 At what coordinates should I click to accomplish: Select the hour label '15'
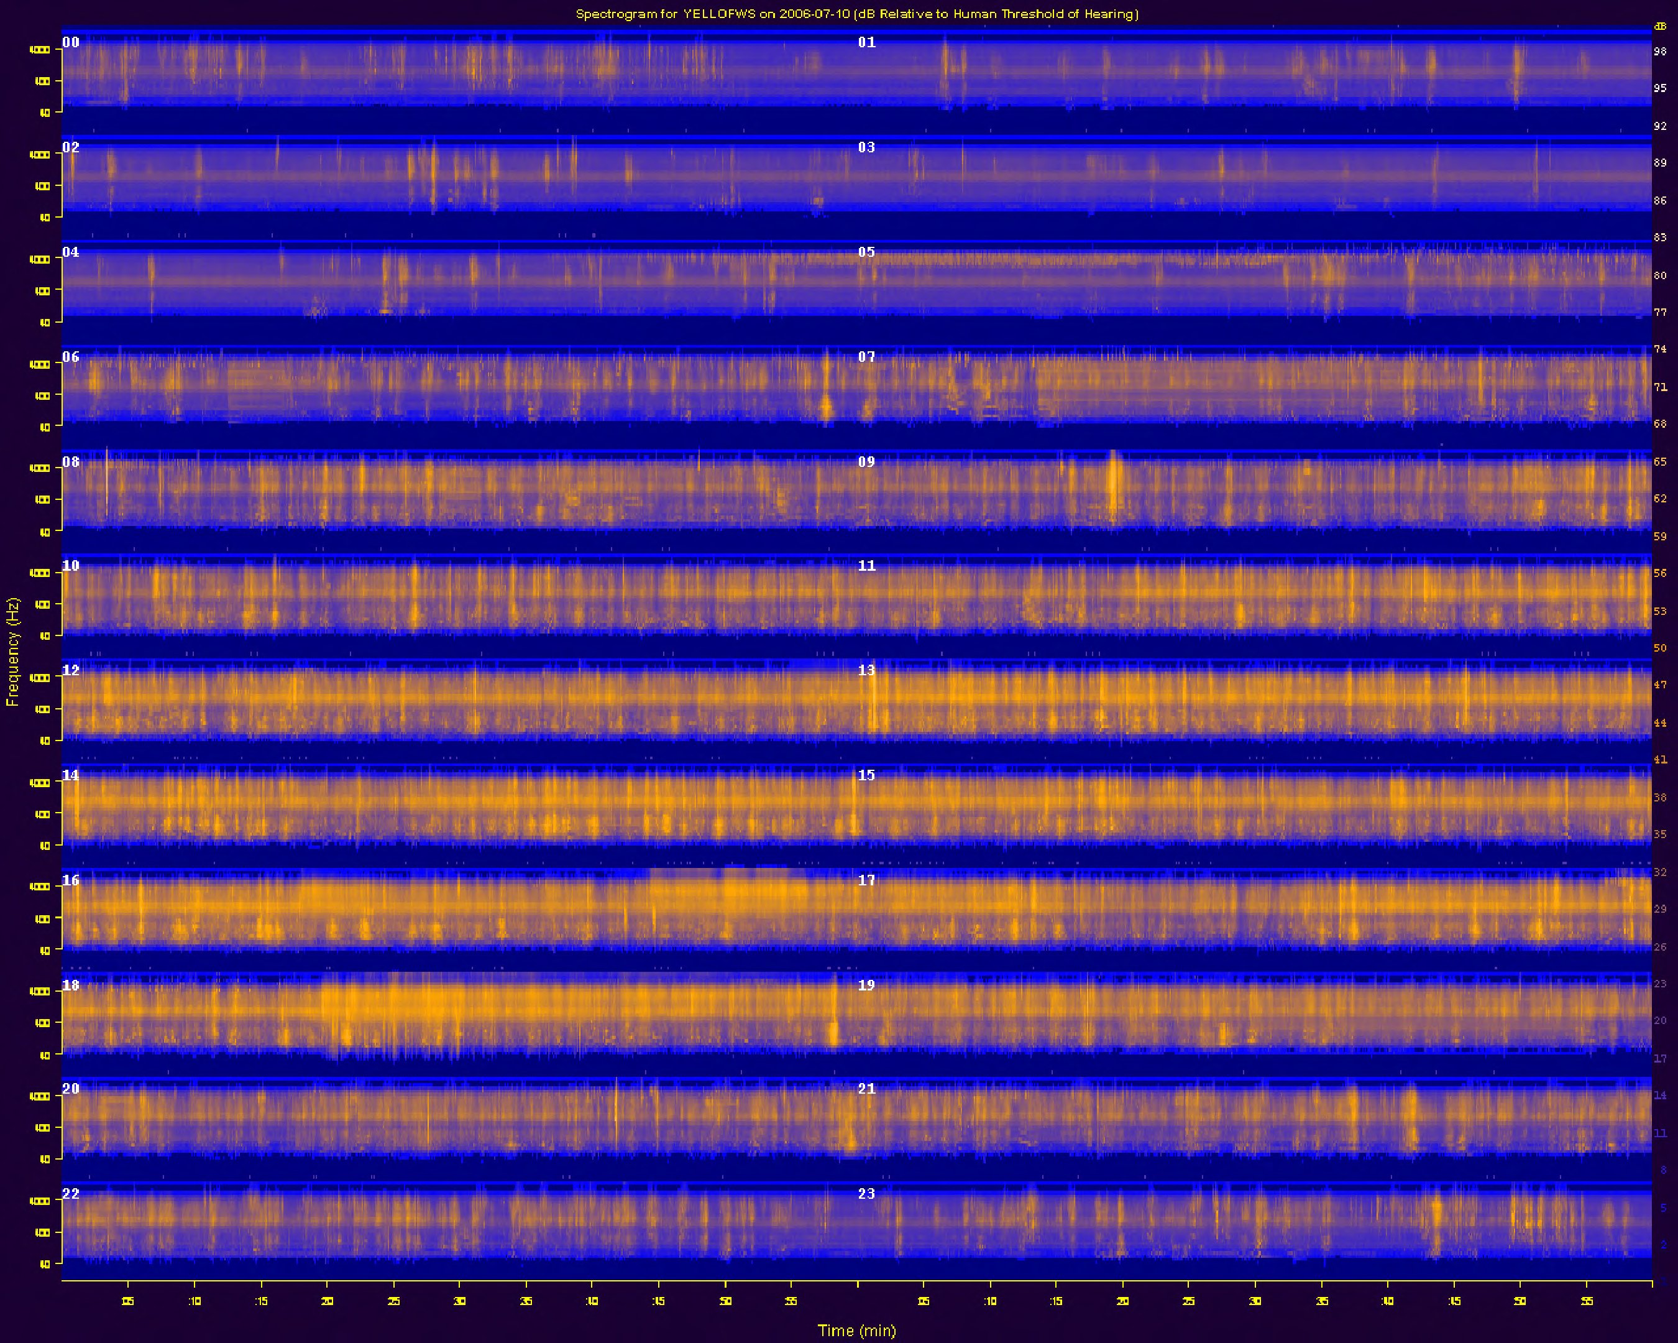coord(867,775)
